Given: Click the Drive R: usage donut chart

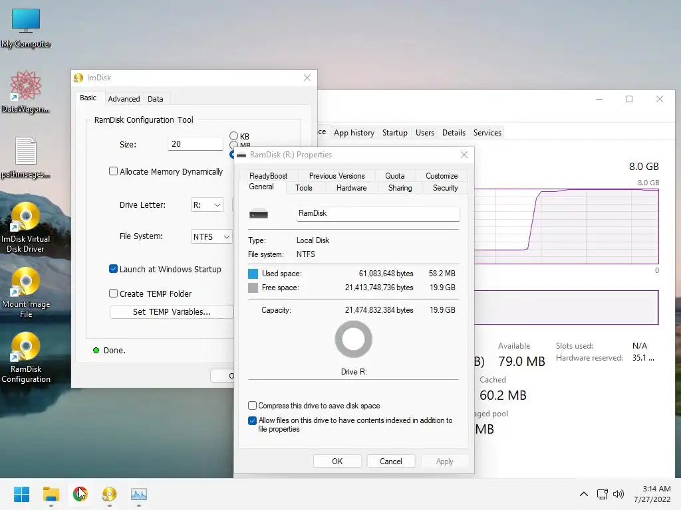Looking at the screenshot, I should click(354, 339).
